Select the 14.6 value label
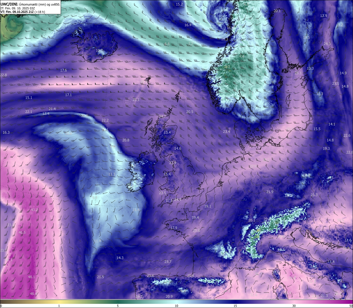Screen dimensions: 353x308 tap(178, 148)
